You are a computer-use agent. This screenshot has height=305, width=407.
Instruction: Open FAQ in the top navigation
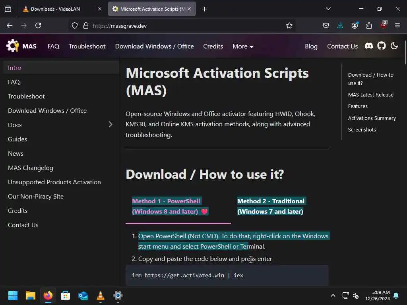(54, 46)
